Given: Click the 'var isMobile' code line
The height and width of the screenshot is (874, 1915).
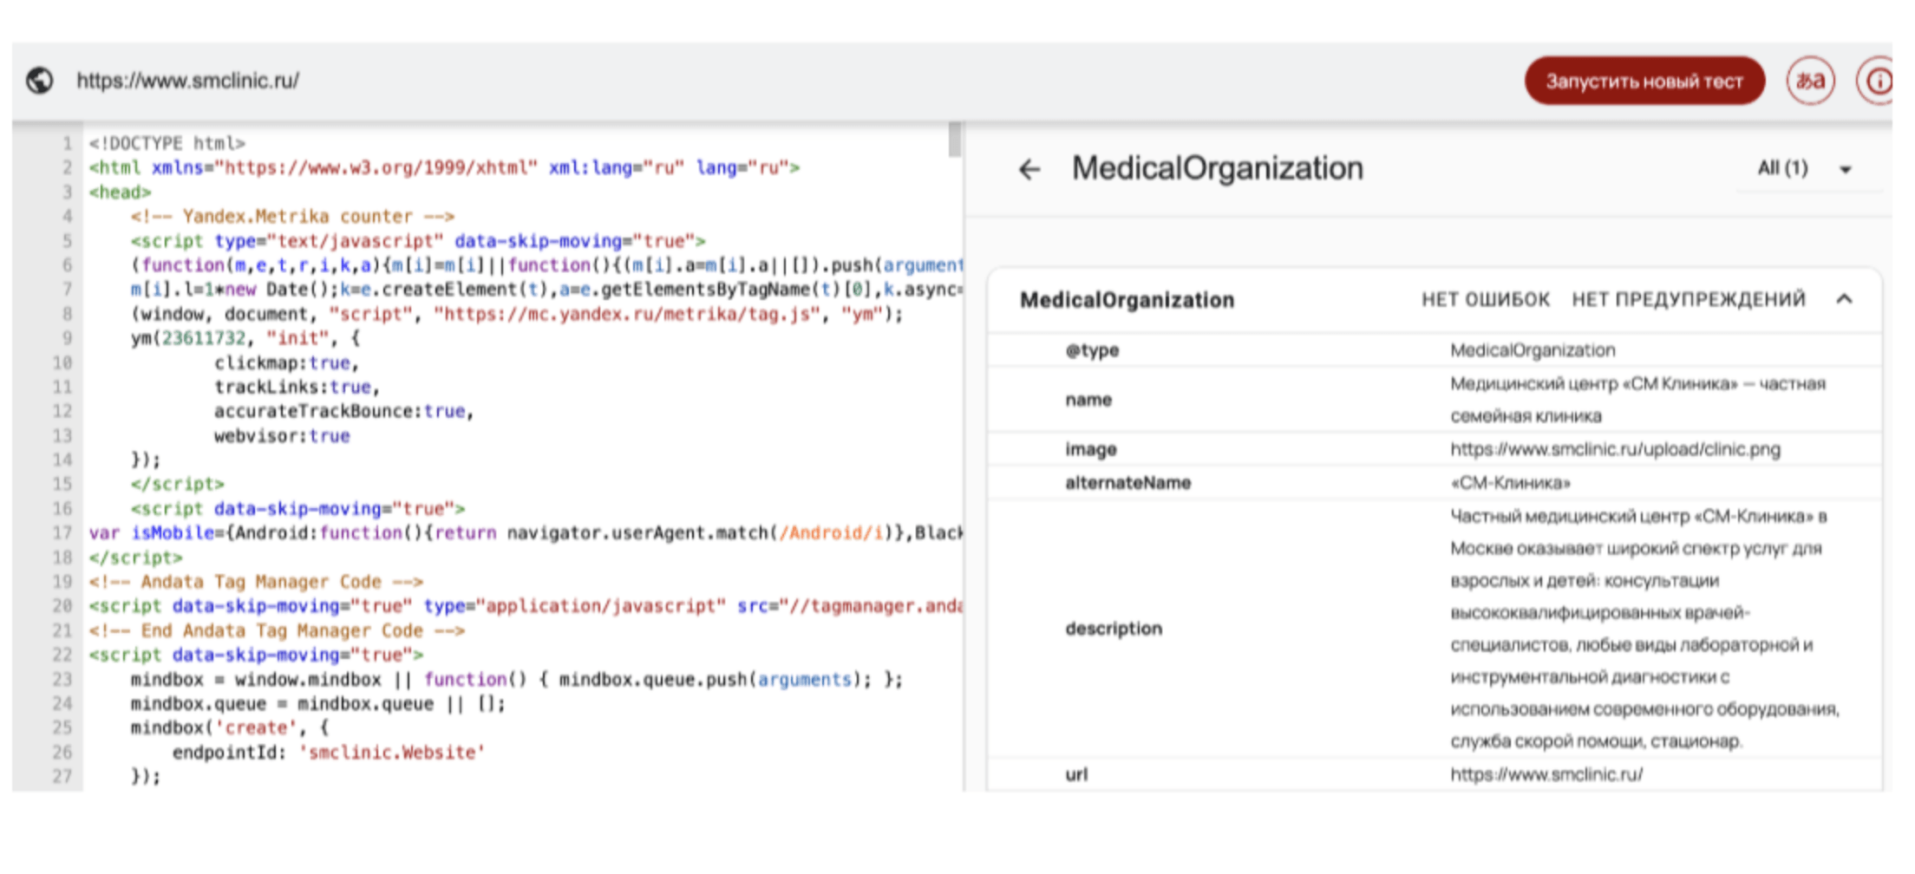Looking at the screenshot, I should coord(525,532).
